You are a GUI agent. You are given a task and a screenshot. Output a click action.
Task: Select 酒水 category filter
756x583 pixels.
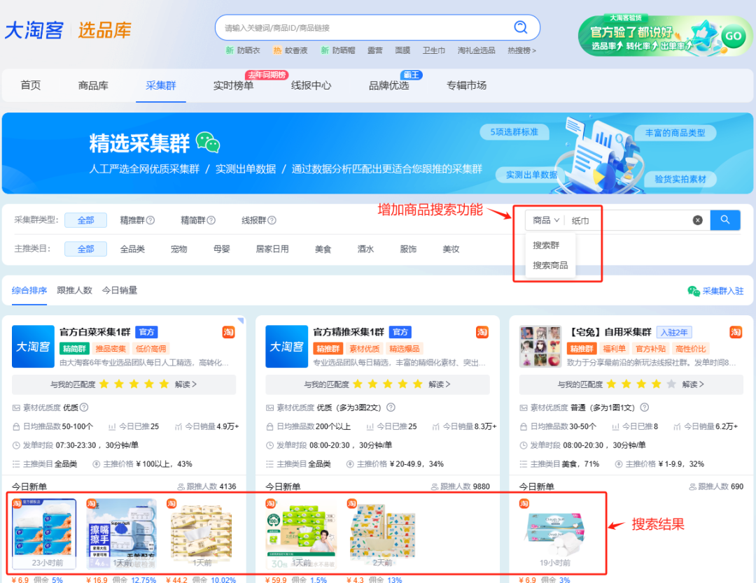365,249
